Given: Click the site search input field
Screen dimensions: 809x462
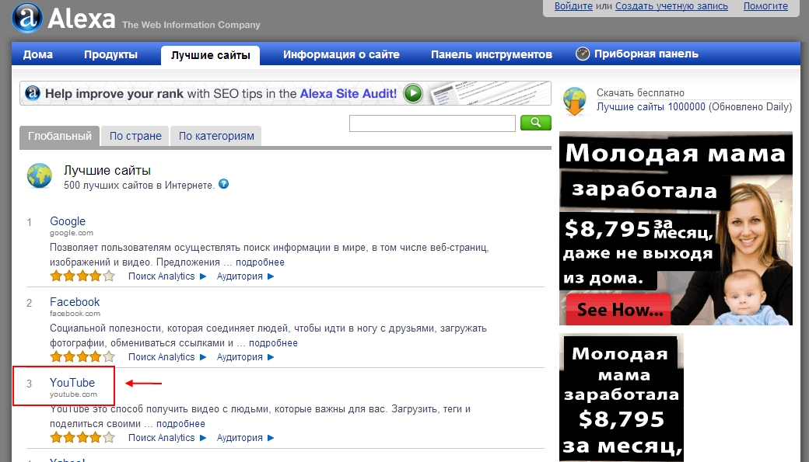Looking at the screenshot, I should click(x=433, y=123).
